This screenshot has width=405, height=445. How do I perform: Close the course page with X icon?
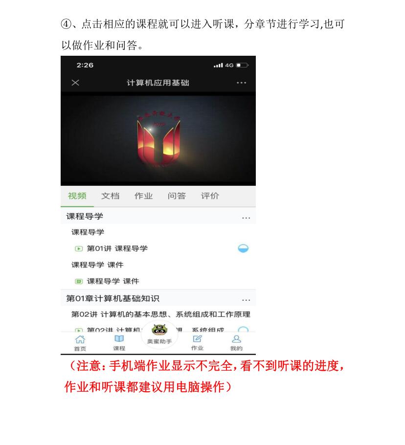pos(75,83)
